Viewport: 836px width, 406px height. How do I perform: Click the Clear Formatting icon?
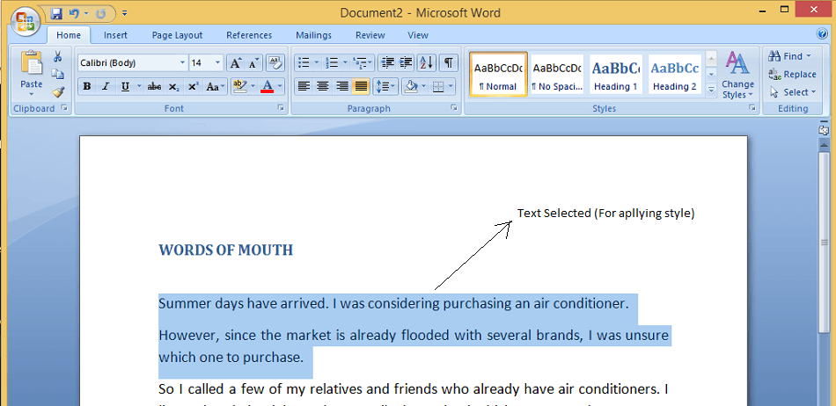275,62
